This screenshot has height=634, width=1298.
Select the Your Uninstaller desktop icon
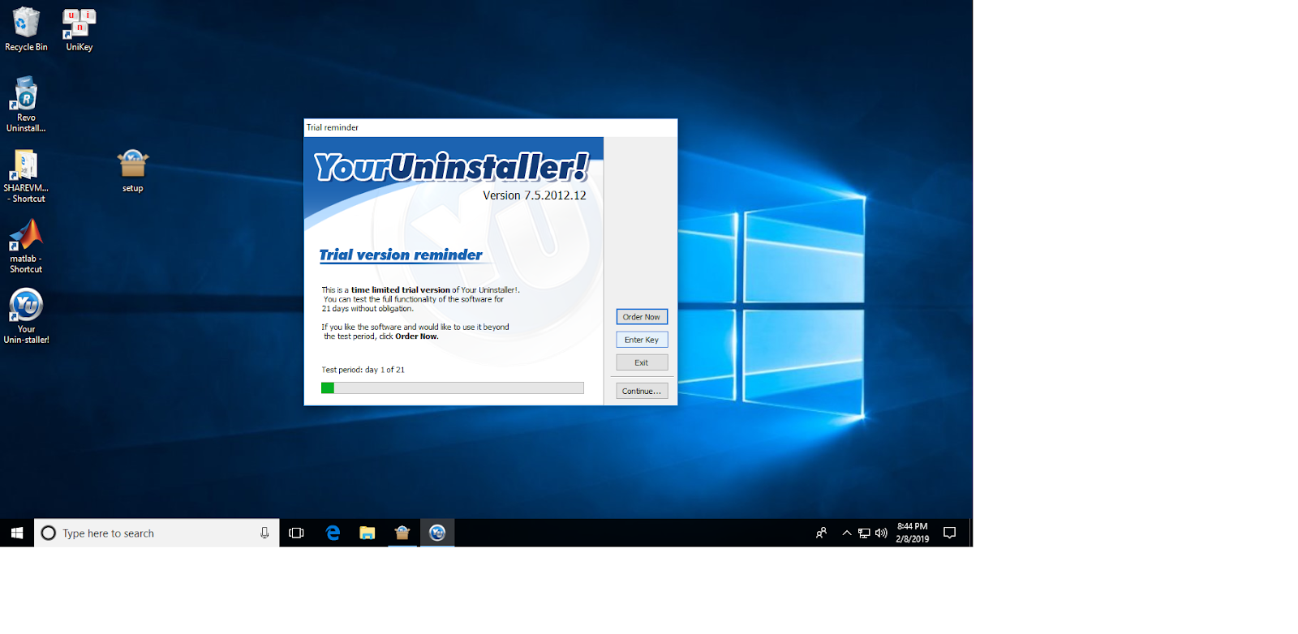(26, 316)
